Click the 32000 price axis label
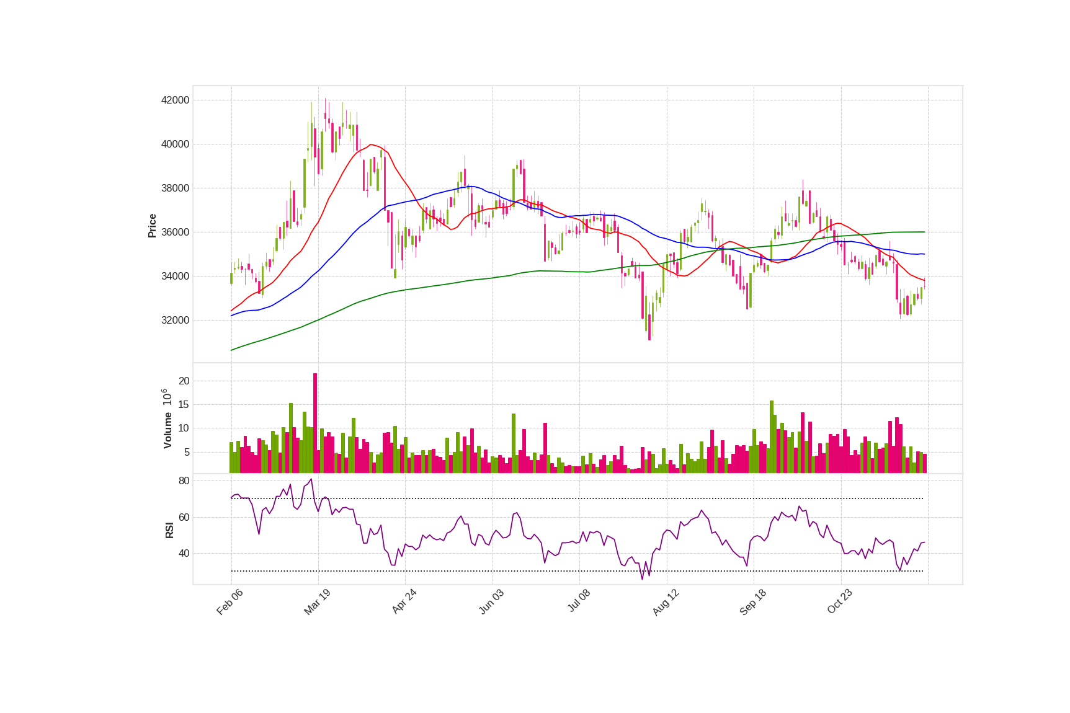The image size is (1070, 713). (x=175, y=321)
